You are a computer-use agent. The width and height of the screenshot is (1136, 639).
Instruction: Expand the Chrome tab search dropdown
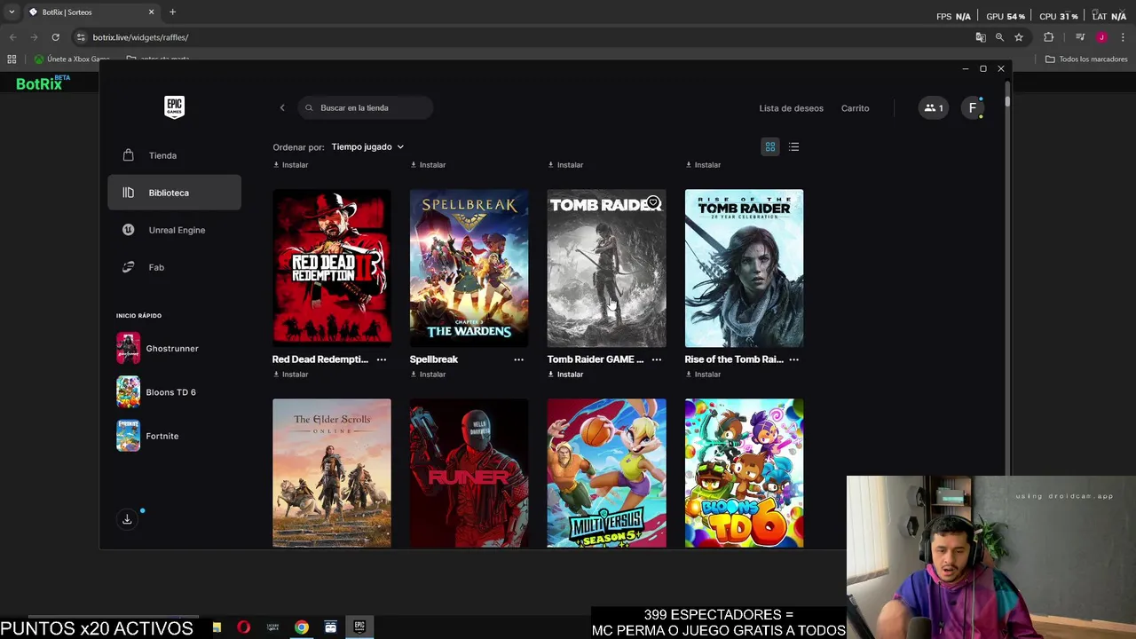tap(12, 12)
